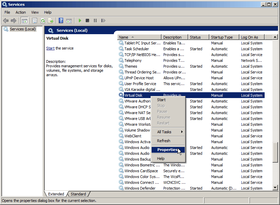This screenshot has height=205, width=280.
Task: Click the 'Start' the service link
Action: click(x=50, y=48)
